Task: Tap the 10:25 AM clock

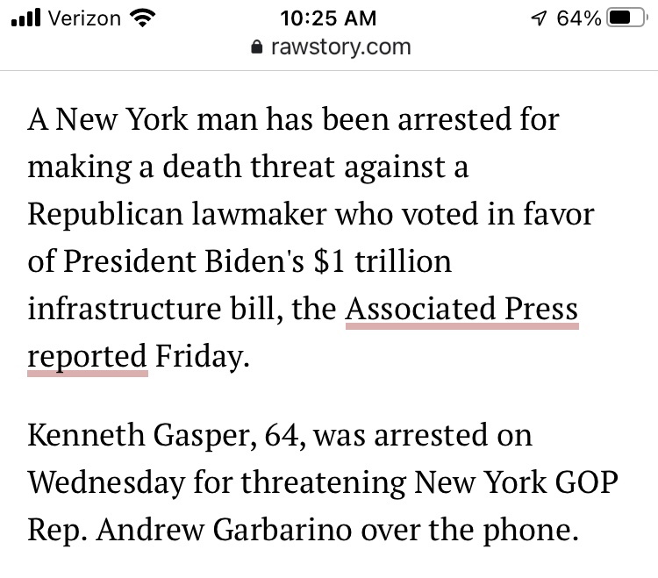Action: 328,18
